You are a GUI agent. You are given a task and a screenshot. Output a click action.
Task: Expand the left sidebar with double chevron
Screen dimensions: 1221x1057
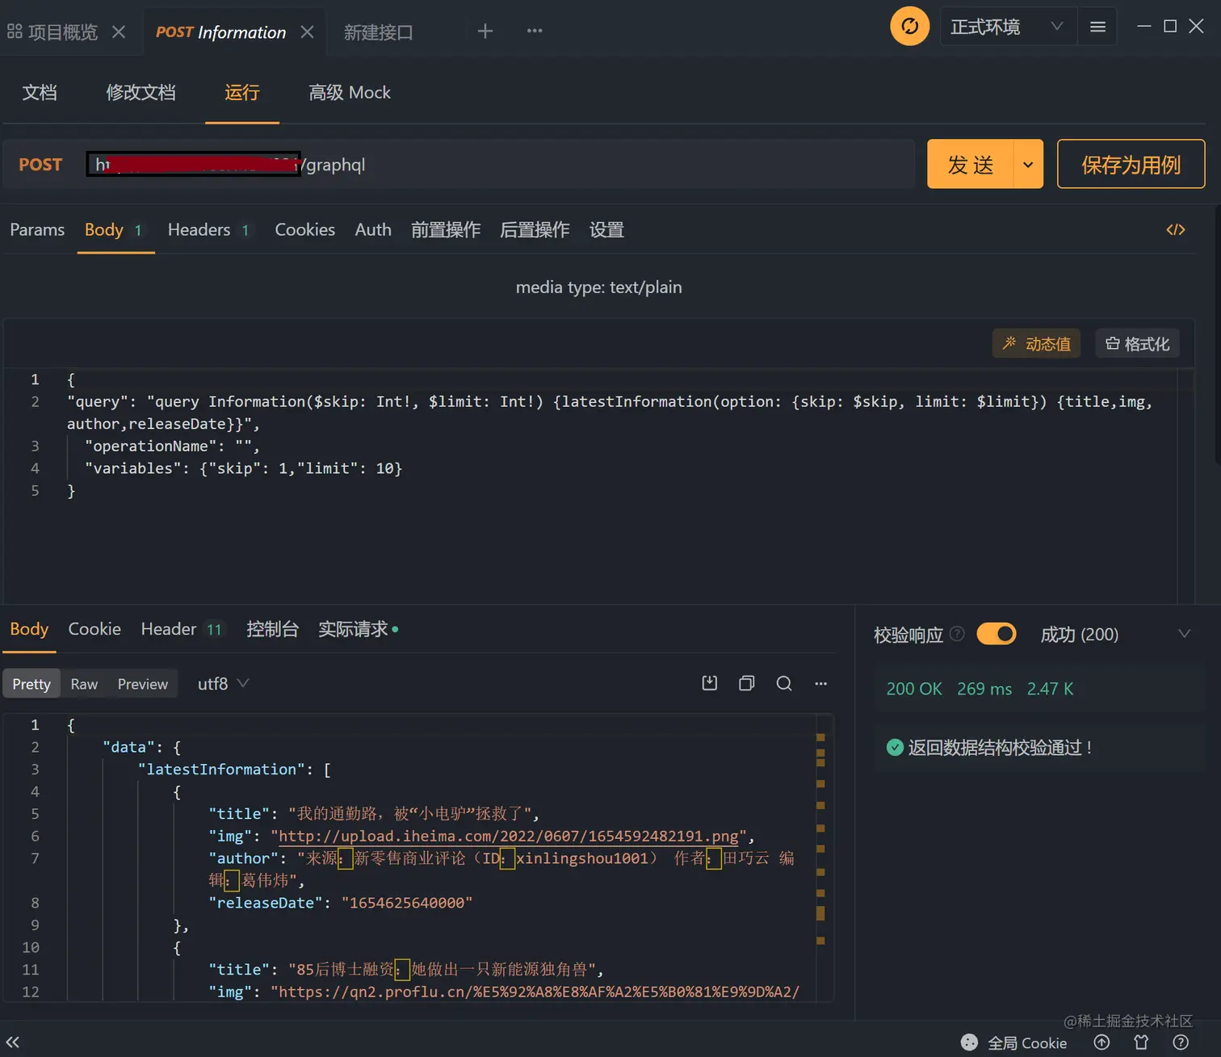[13, 1042]
